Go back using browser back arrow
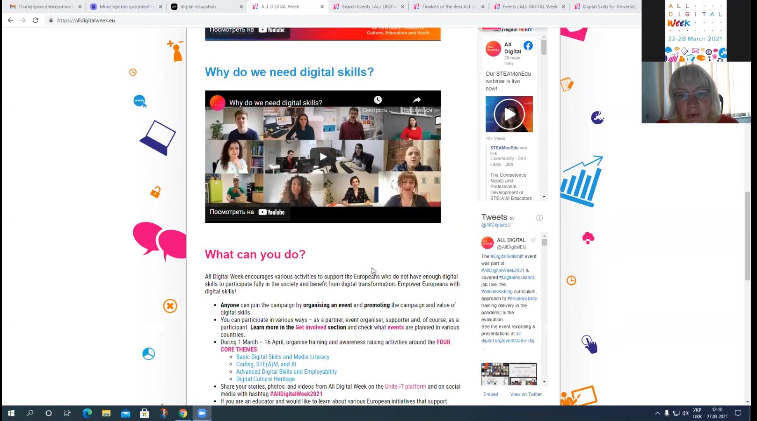The height and width of the screenshot is (421, 757). coord(10,21)
